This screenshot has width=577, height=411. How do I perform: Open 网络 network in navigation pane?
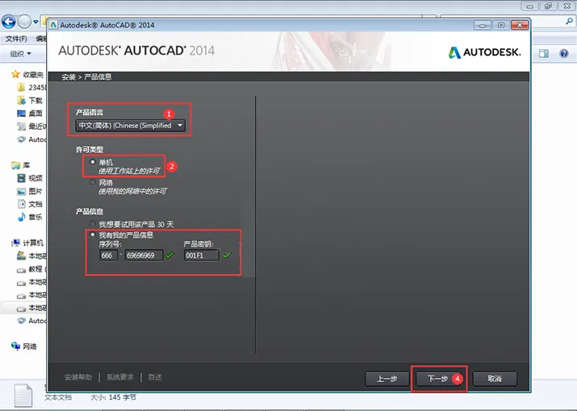click(x=29, y=347)
